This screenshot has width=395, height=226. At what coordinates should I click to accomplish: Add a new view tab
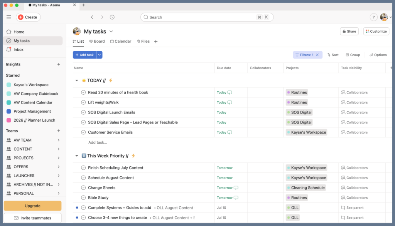click(x=156, y=42)
